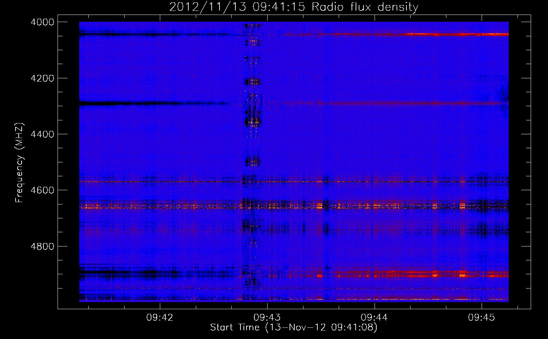
Task: Click the 4600 frequency tick label
Action: 42,190
